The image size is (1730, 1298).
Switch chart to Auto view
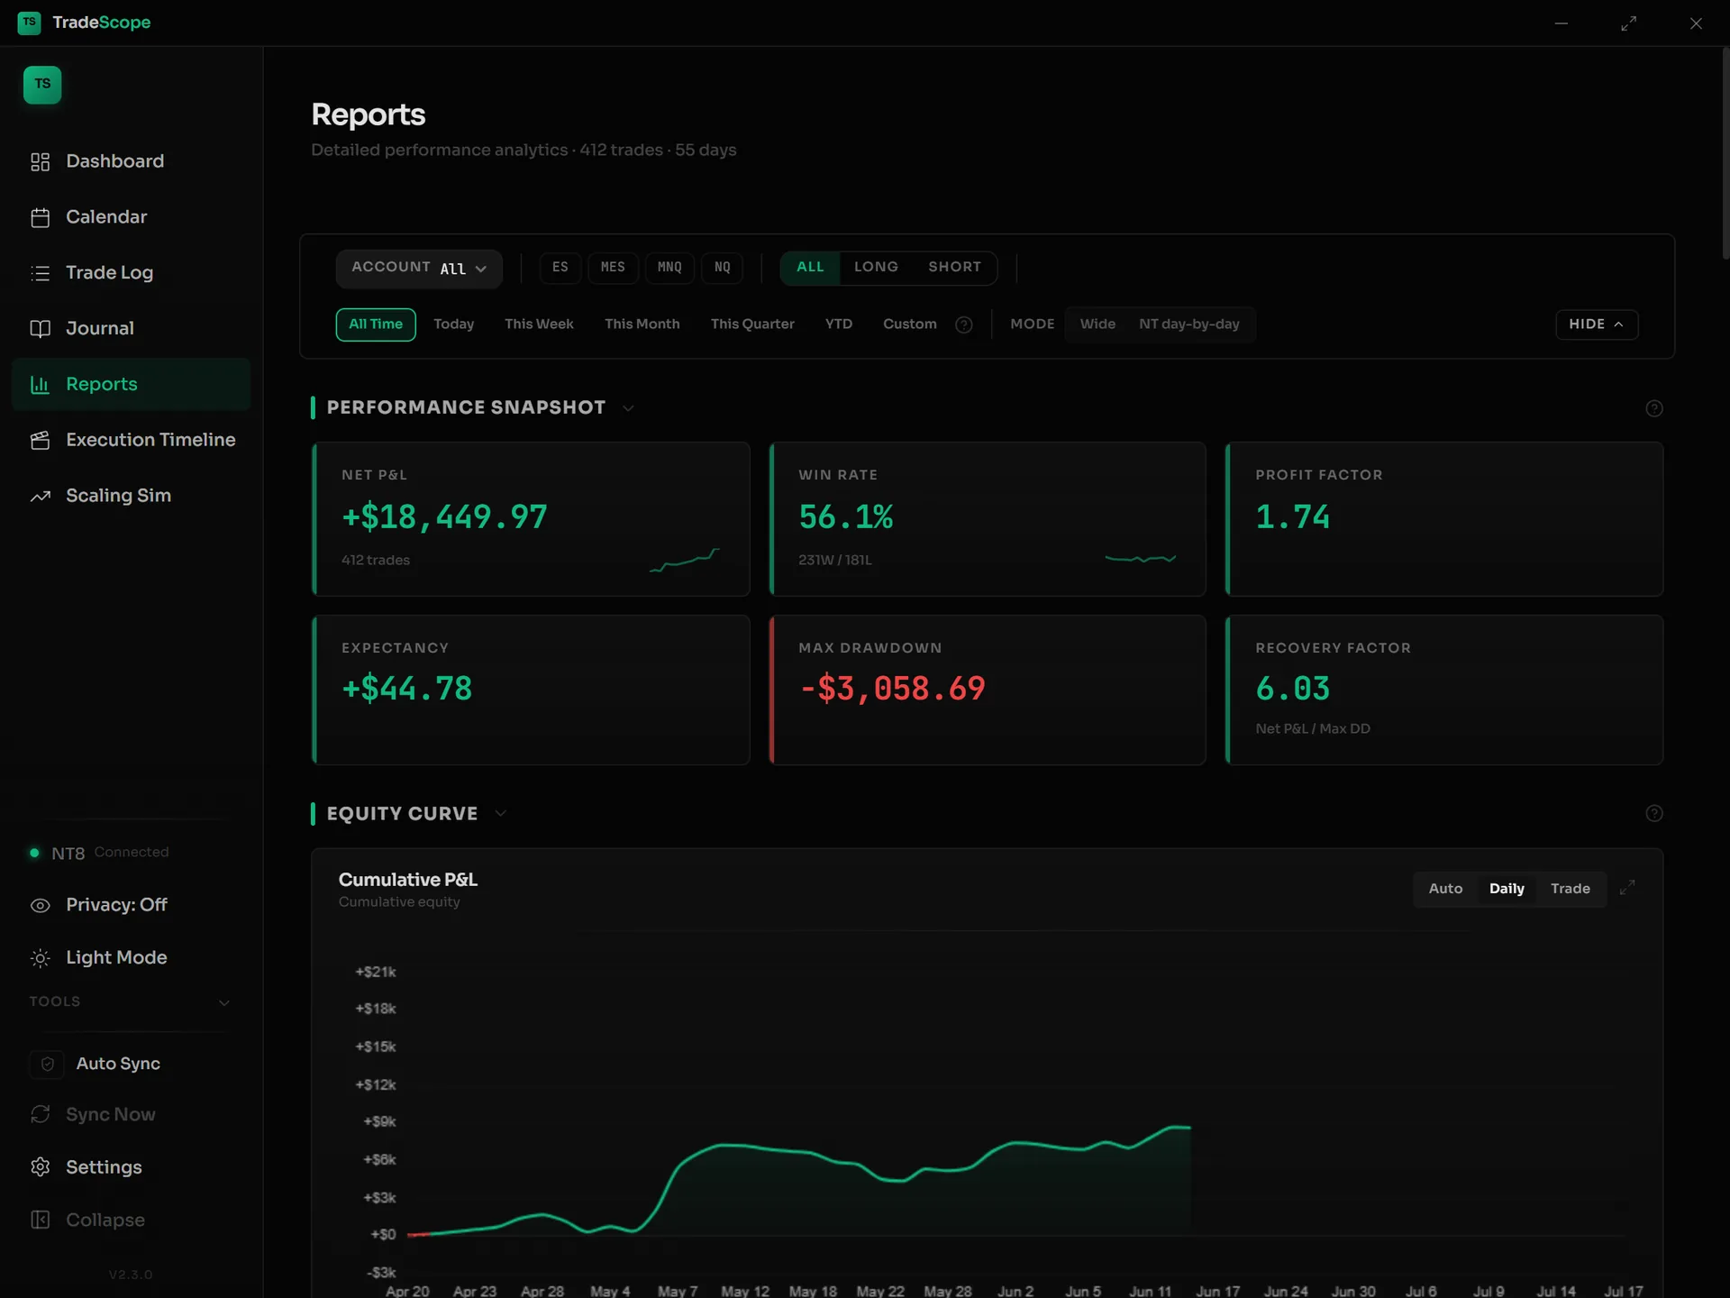click(1445, 889)
